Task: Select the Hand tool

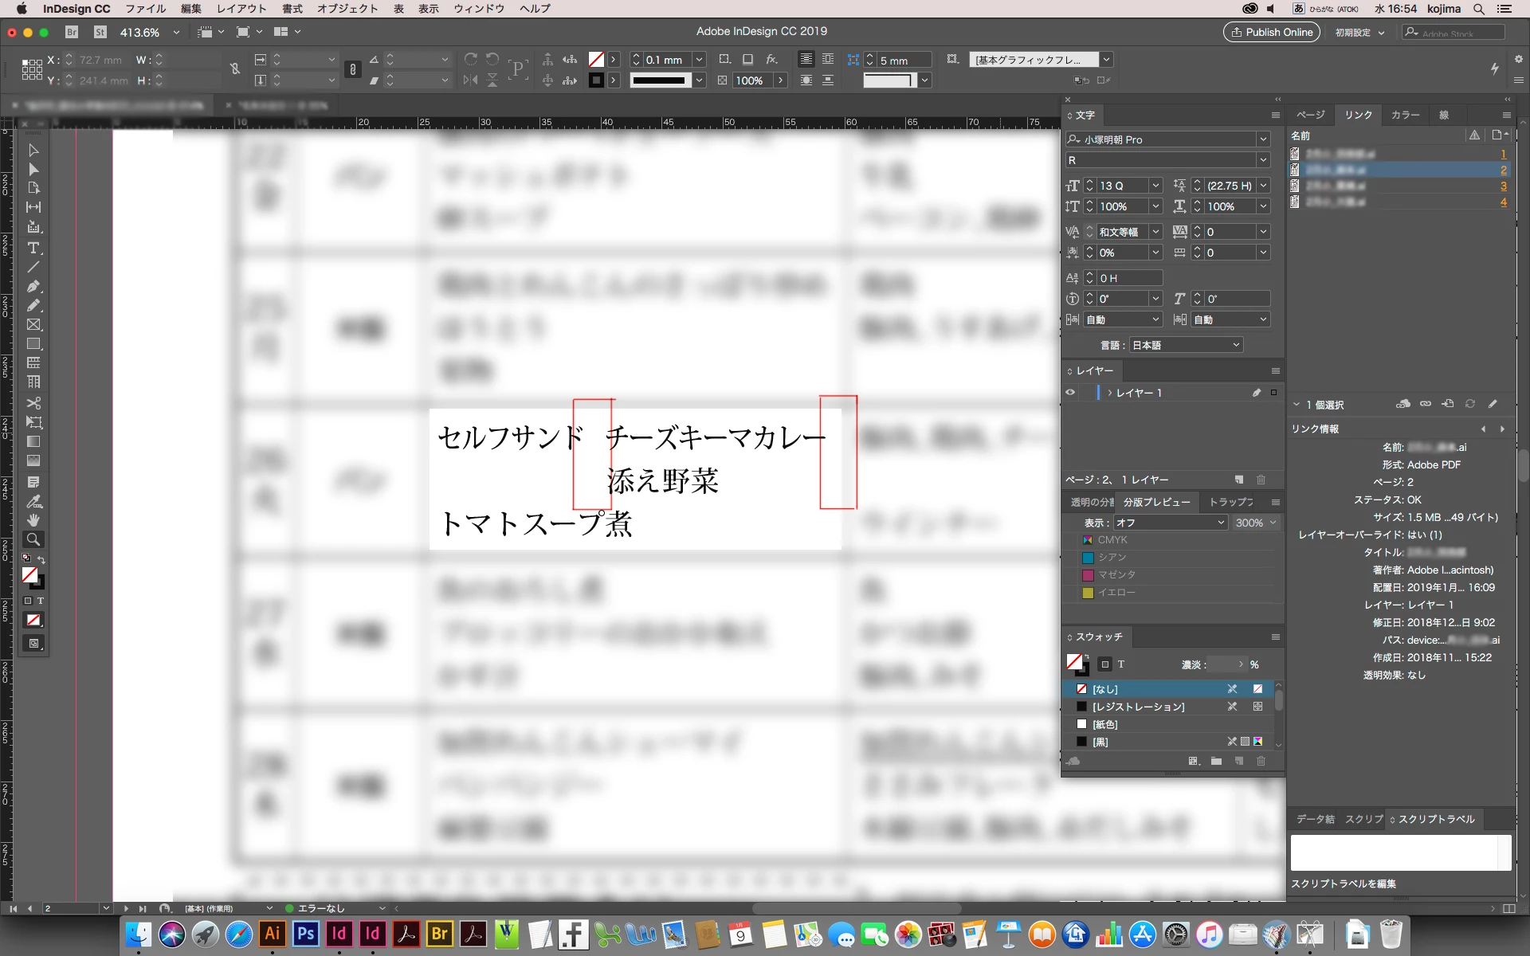Action: click(x=33, y=519)
